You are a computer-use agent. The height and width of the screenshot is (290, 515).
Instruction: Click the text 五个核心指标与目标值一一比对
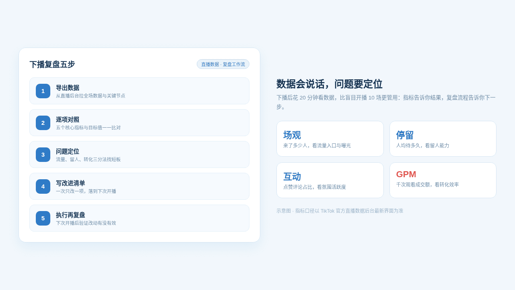click(x=88, y=128)
